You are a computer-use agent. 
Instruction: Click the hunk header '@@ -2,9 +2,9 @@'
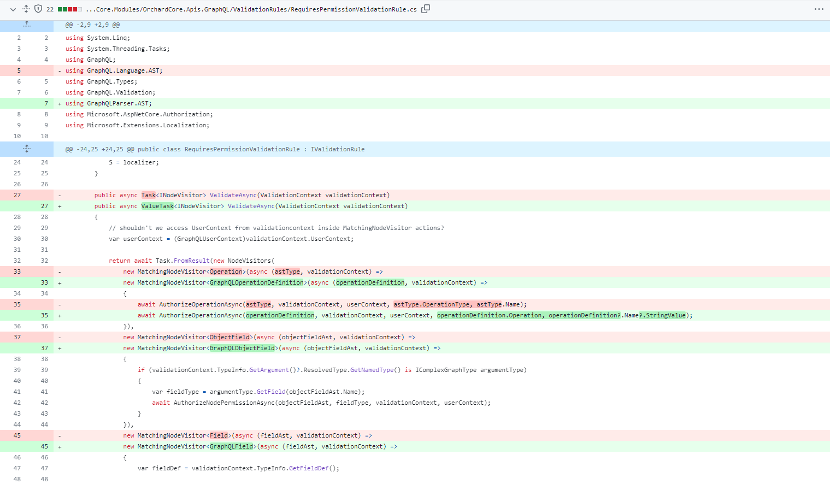[93, 25]
